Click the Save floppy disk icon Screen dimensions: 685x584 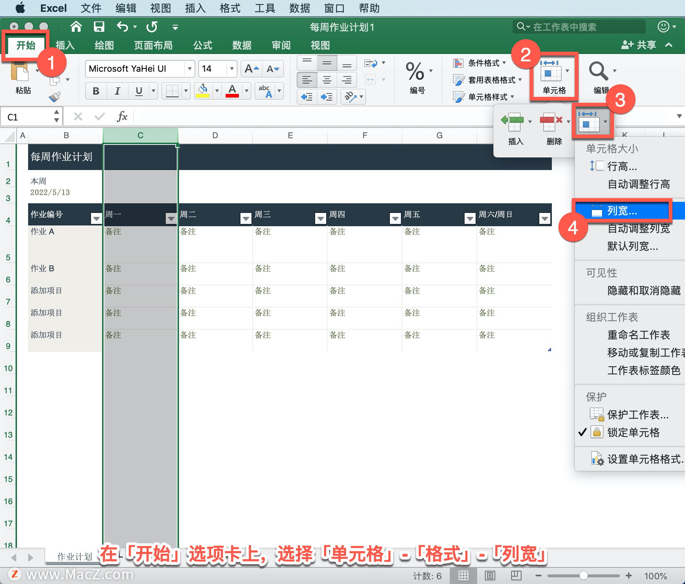pyautogui.click(x=99, y=27)
